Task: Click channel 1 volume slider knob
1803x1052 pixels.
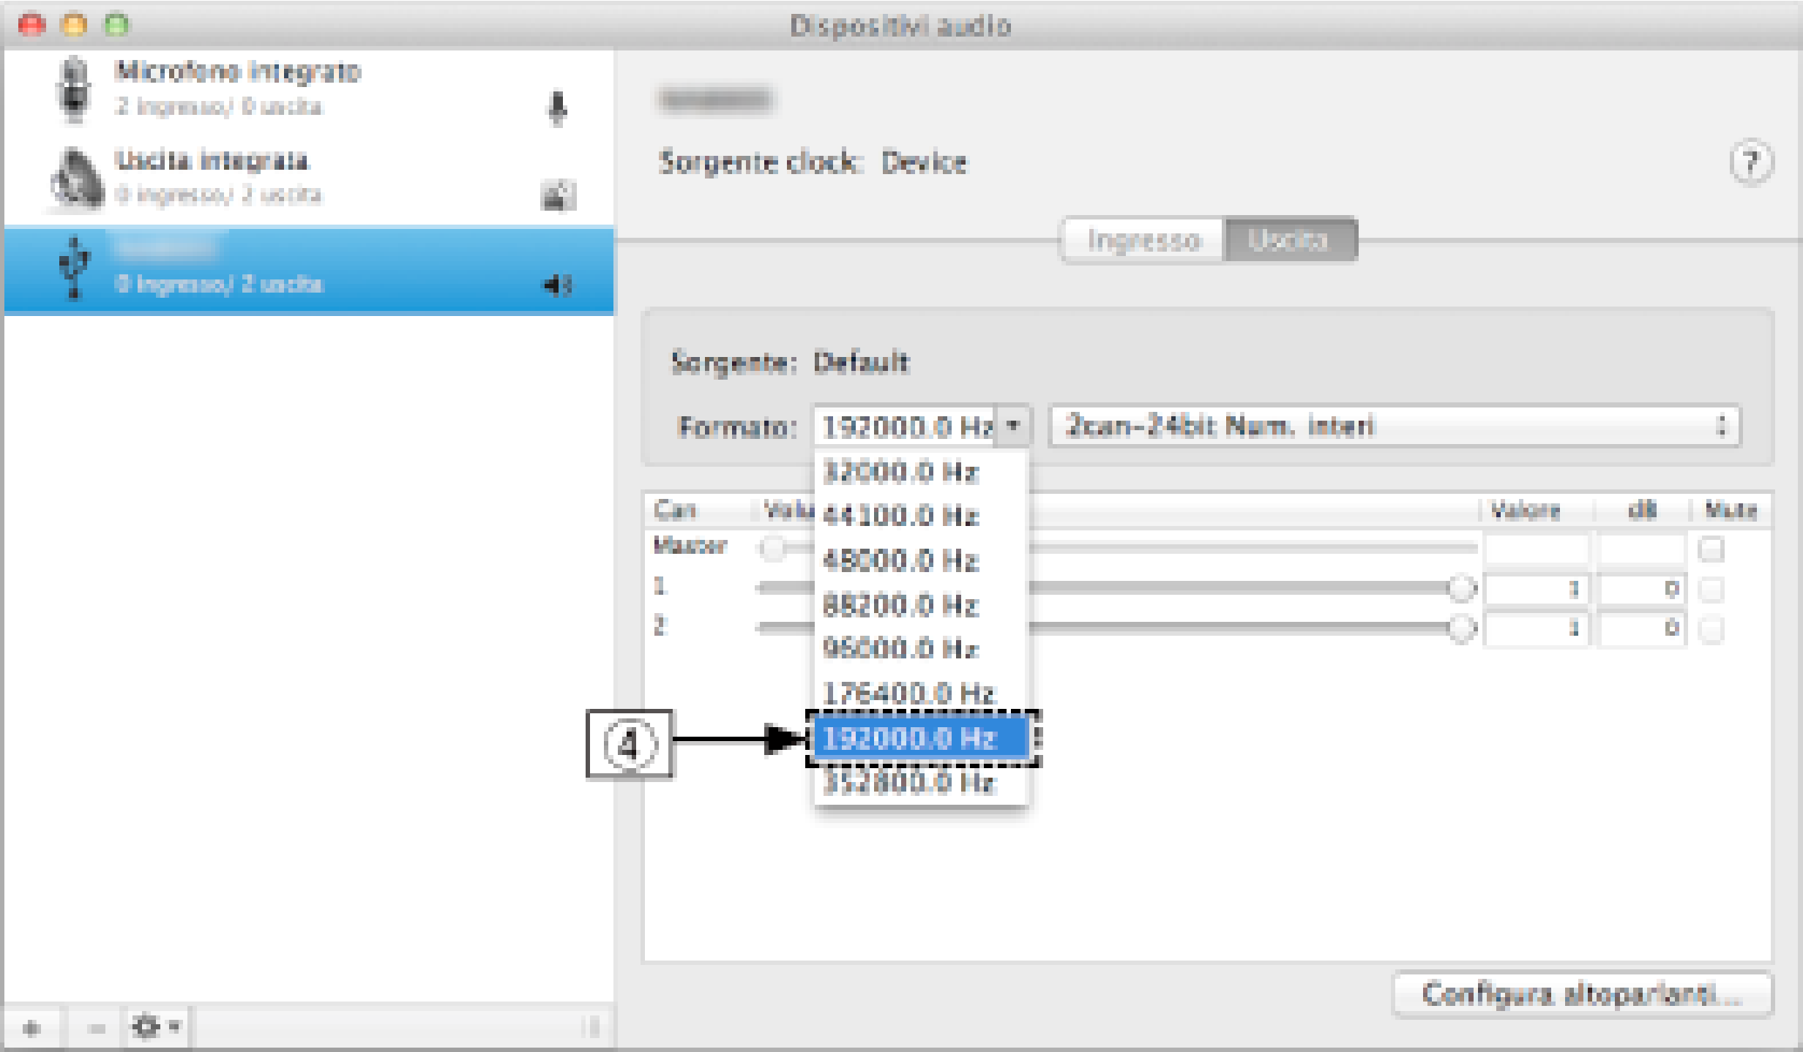Action: (1461, 588)
